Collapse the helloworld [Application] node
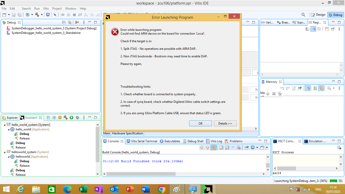The image size is (345, 194). point(9,157)
